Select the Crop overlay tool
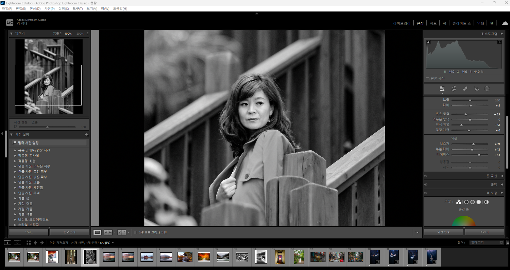The width and height of the screenshot is (510, 270). point(454,89)
